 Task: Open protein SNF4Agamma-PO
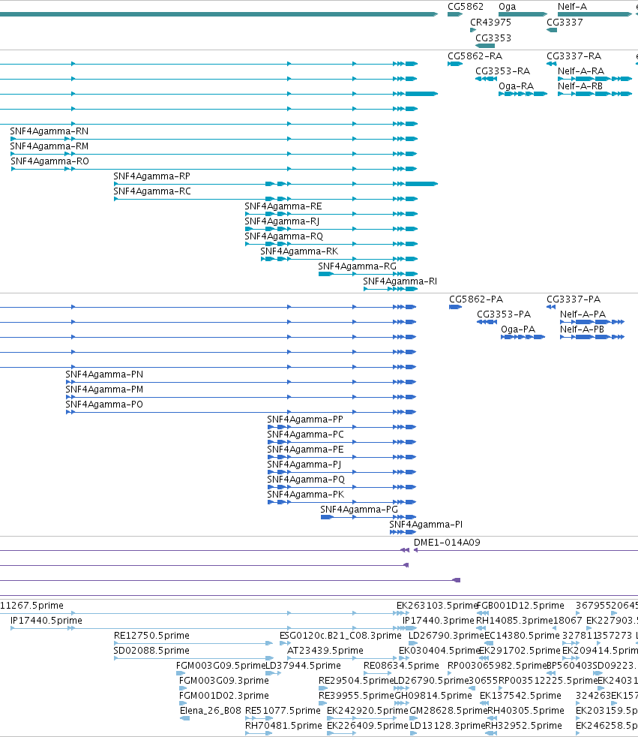[104, 405]
